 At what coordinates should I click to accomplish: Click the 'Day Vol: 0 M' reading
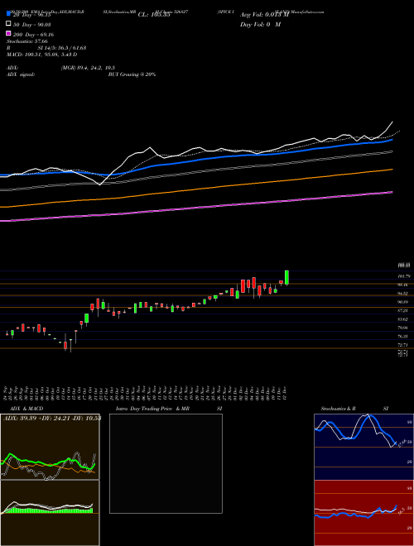[260, 24]
